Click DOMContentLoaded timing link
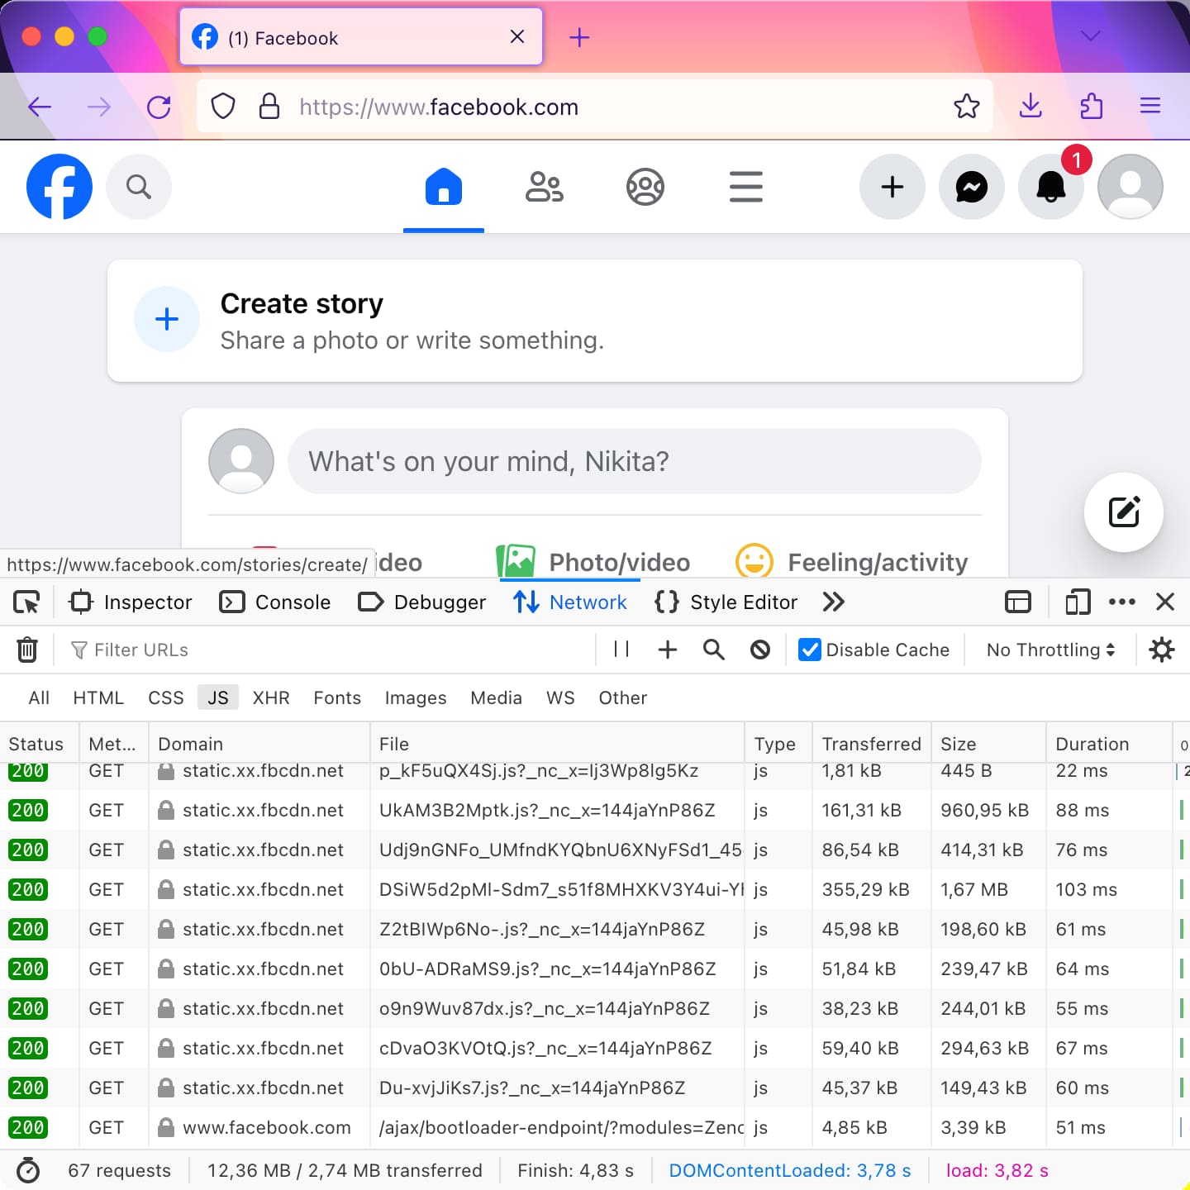The height and width of the screenshot is (1190, 1190). pyautogui.click(x=788, y=1170)
